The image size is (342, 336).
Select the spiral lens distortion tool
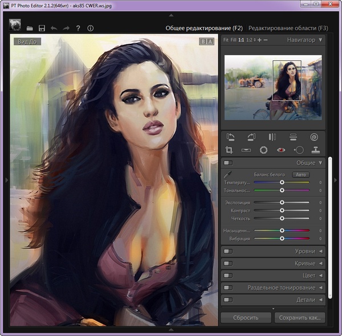(x=314, y=137)
